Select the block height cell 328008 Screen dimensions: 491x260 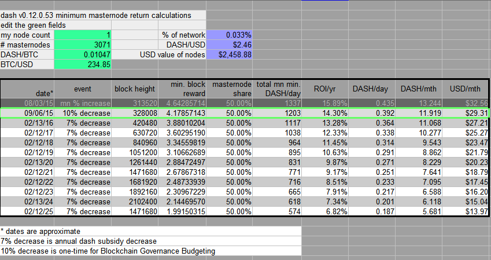tap(135, 113)
